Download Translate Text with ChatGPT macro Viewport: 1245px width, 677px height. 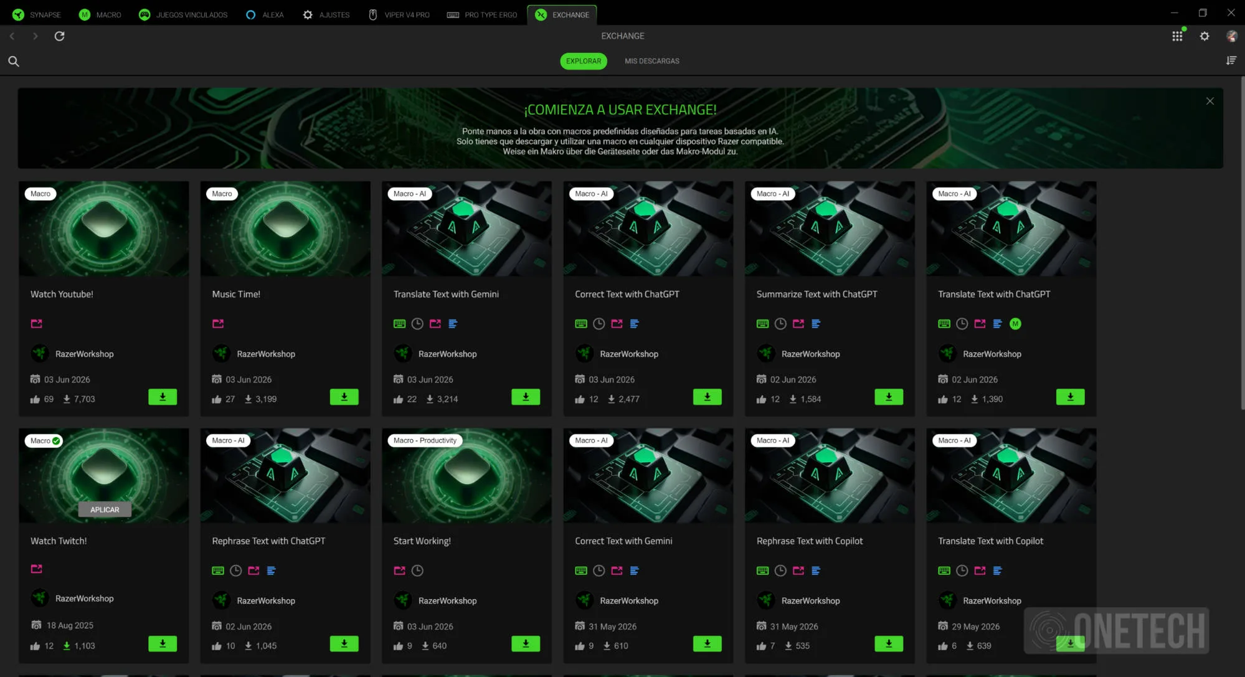click(x=1070, y=397)
